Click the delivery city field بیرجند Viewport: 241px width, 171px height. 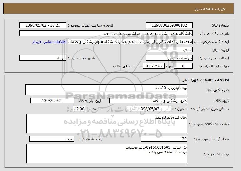(43, 58)
